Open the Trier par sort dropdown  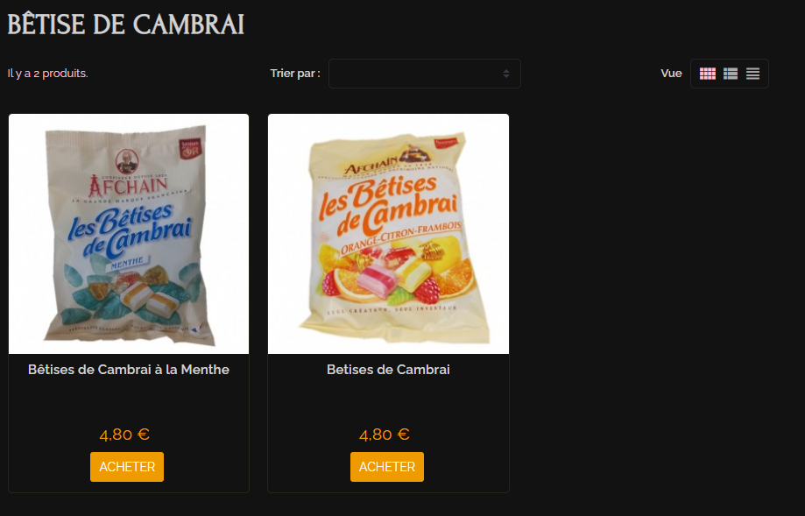point(425,74)
